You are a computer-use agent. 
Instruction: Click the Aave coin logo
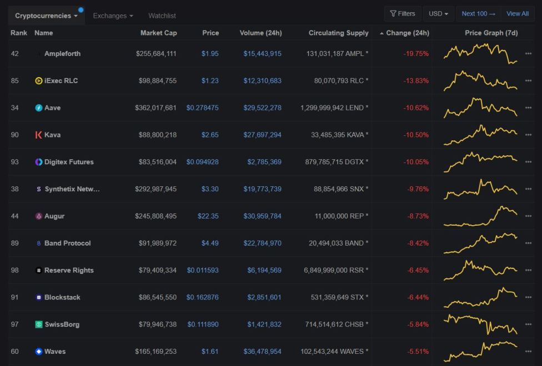[39, 108]
